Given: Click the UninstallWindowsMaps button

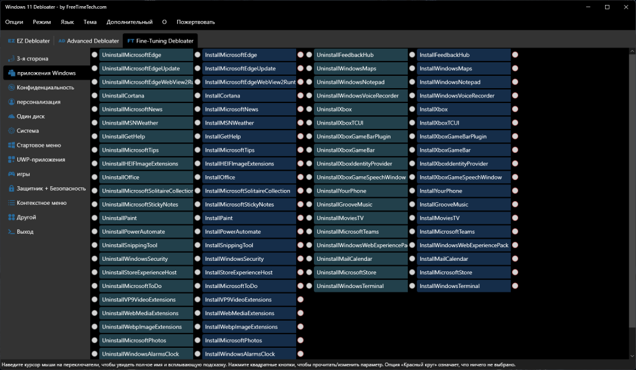Looking at the screenshot, I should (361, 68).
